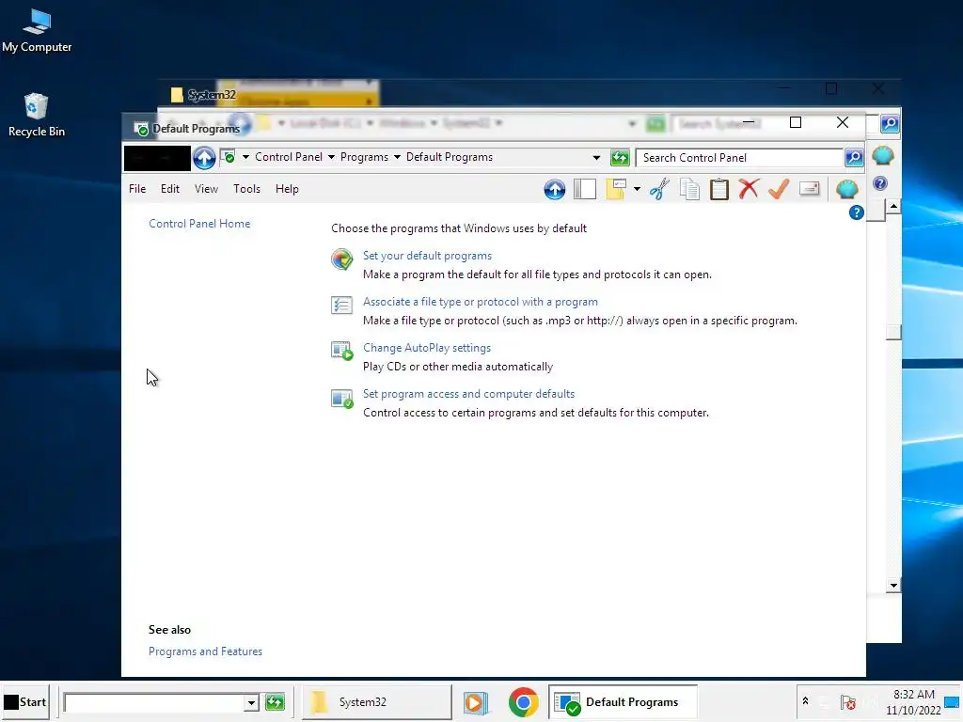Click Control Panel breadcrumb segment
The height and width of the screenshot is (722, 963).
coord(289,157)
